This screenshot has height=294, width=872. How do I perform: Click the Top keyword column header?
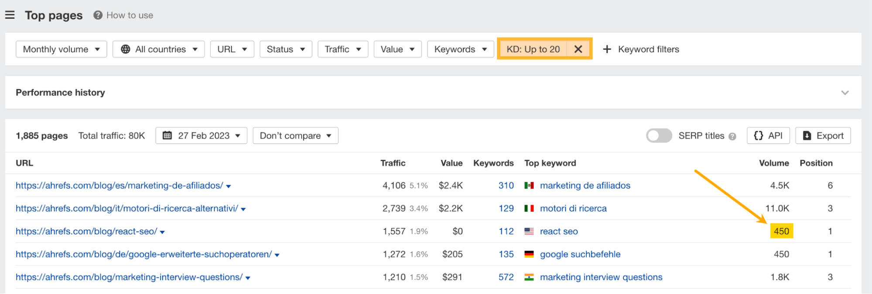pos(550,163)
